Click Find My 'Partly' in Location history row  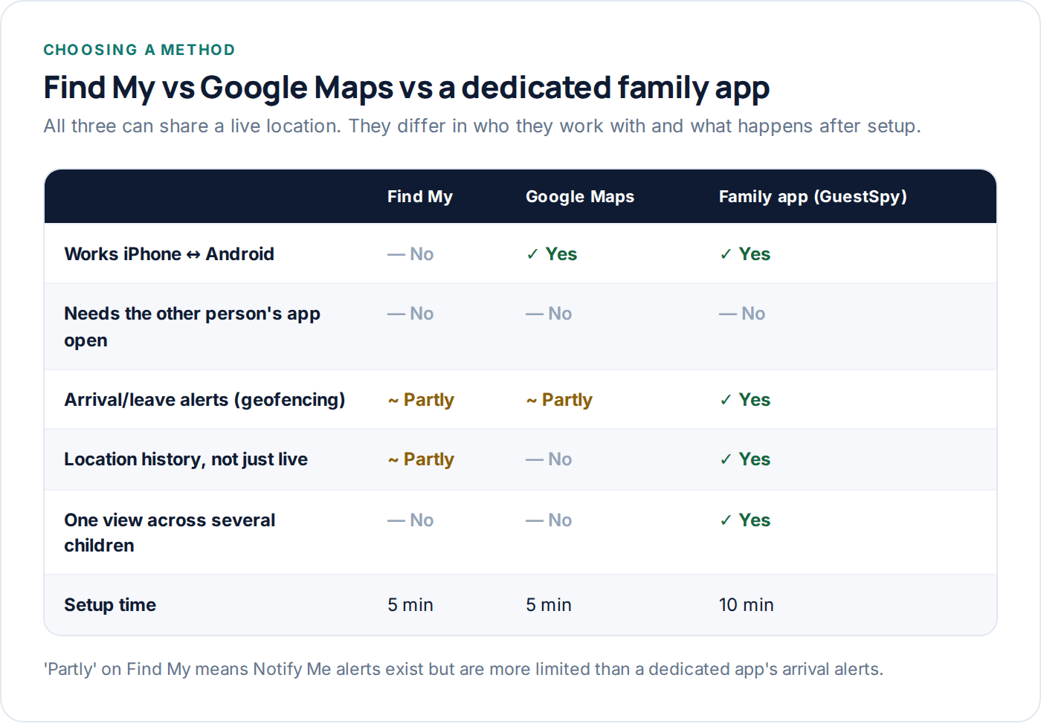coord(421,459)
